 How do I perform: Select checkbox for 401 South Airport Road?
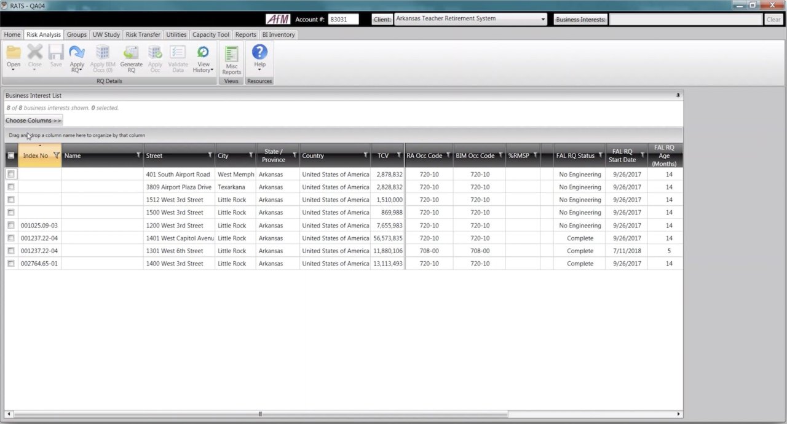tap(11, 175)
